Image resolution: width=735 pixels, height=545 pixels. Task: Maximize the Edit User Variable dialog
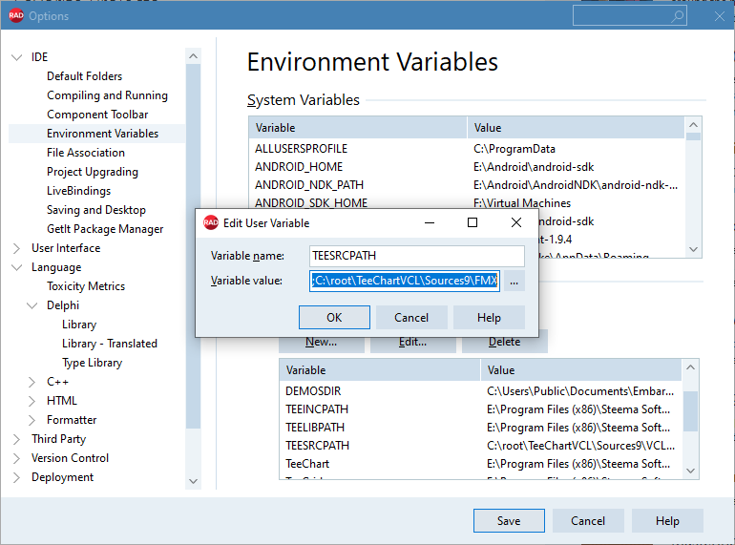[x=472, y=222]
